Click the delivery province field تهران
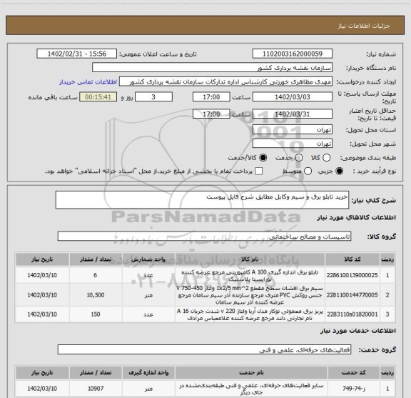411x398 pixels. [x=293, y=130]
